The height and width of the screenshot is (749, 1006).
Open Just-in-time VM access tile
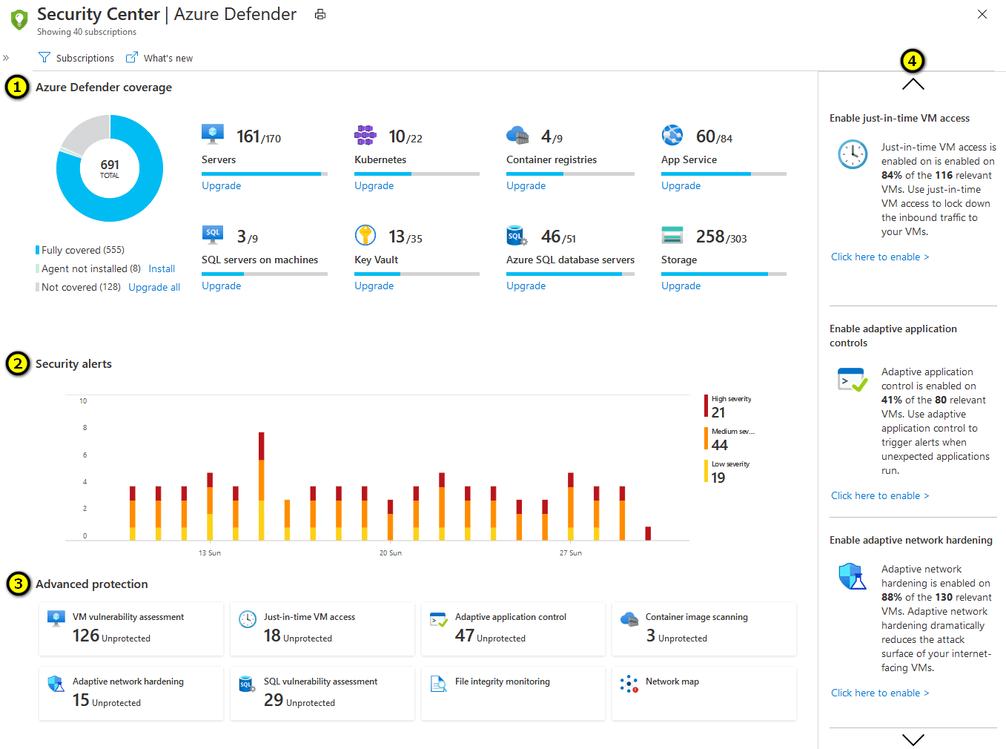tap(322, 629)
